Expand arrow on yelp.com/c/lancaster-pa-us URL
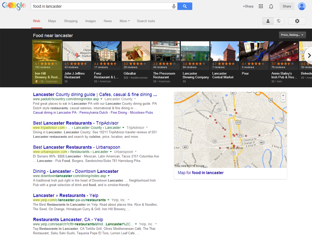312x237 pixels. tap(108, 200)
